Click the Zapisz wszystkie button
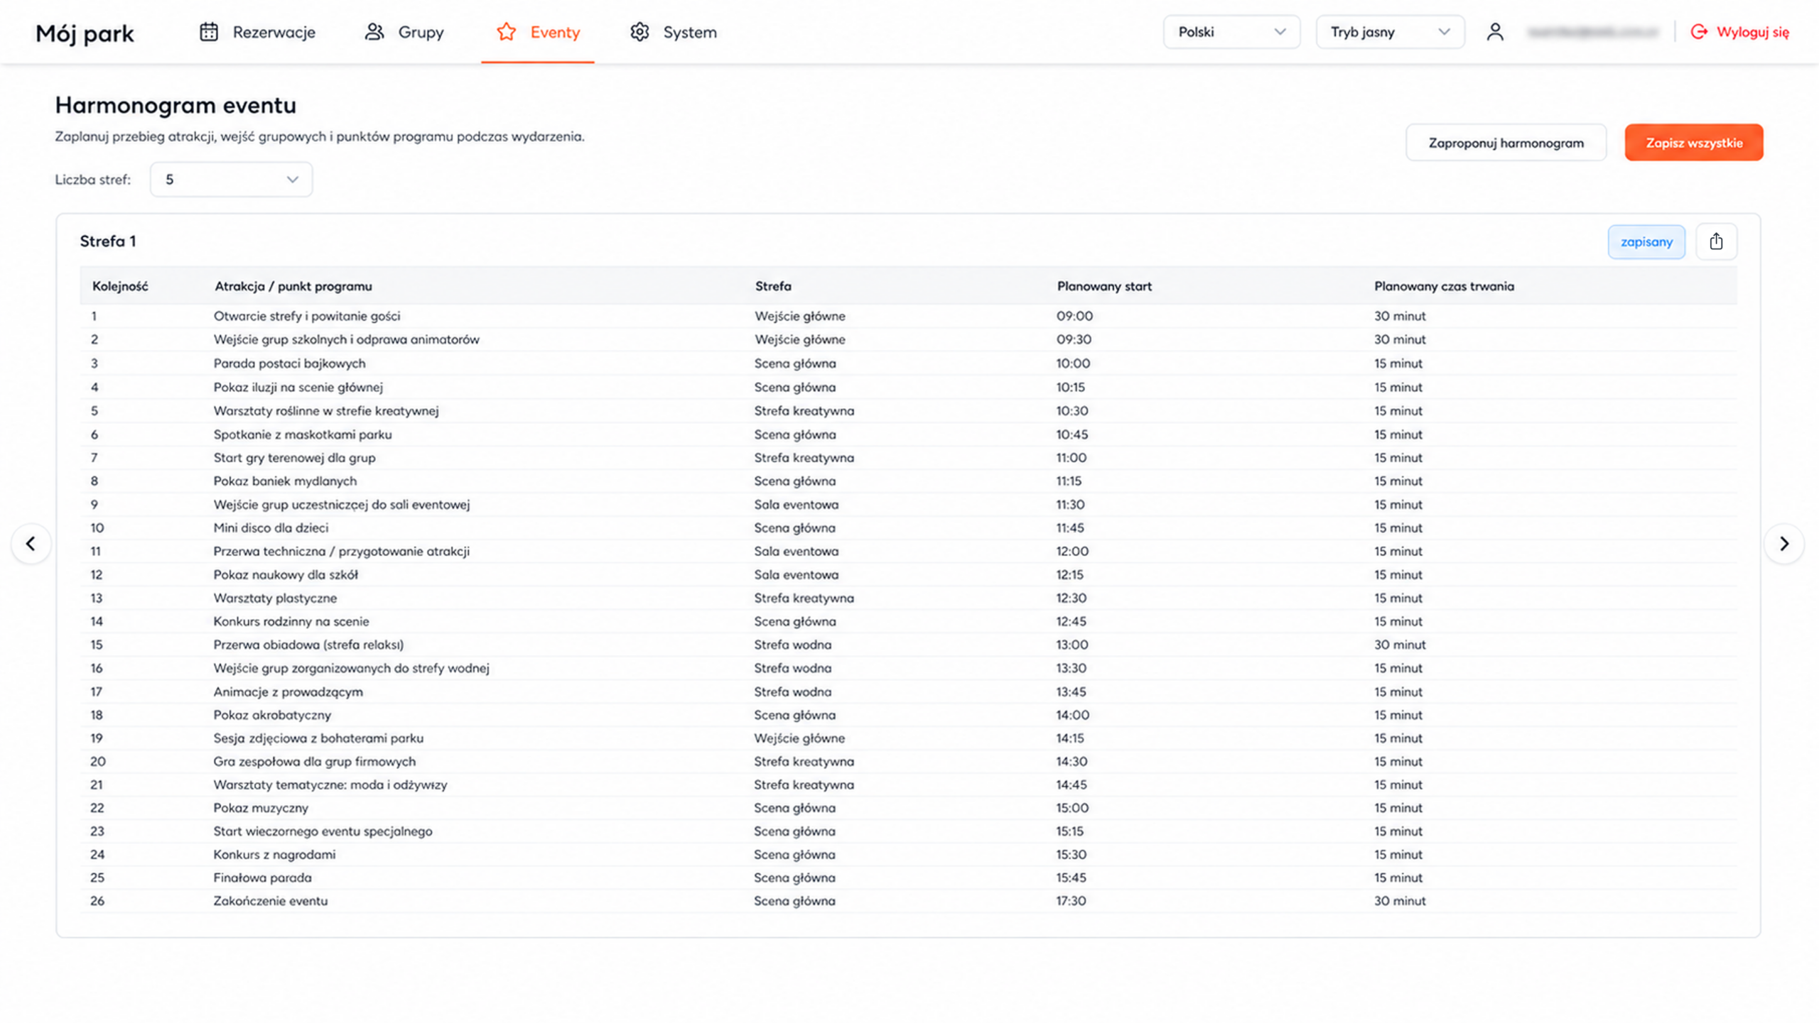The width and height of the screenshot is (1819, 1023). [1694, 143]
